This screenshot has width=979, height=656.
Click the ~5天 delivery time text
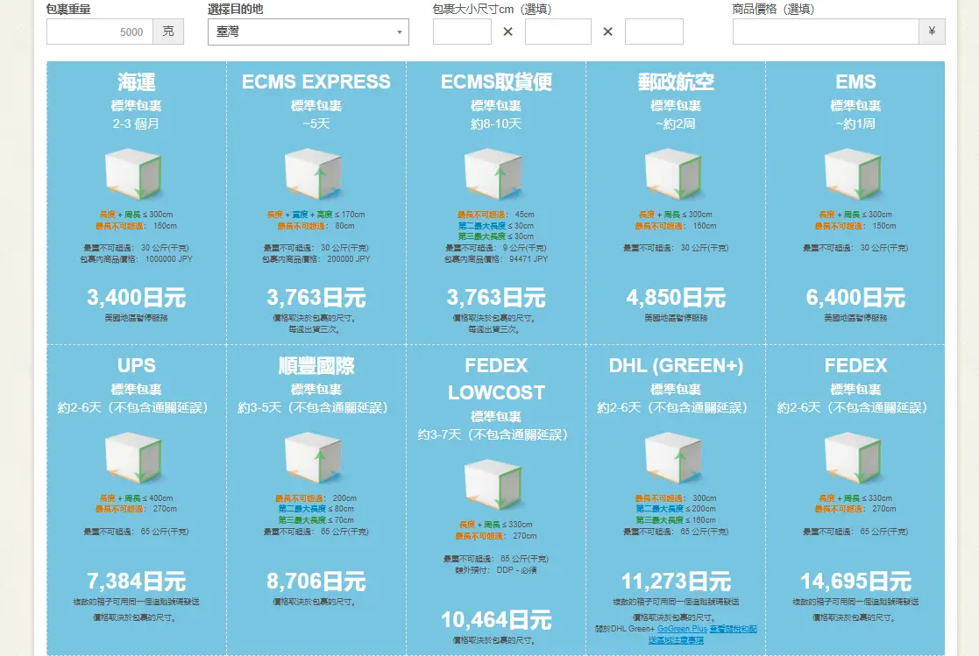(x=316, y=123)
